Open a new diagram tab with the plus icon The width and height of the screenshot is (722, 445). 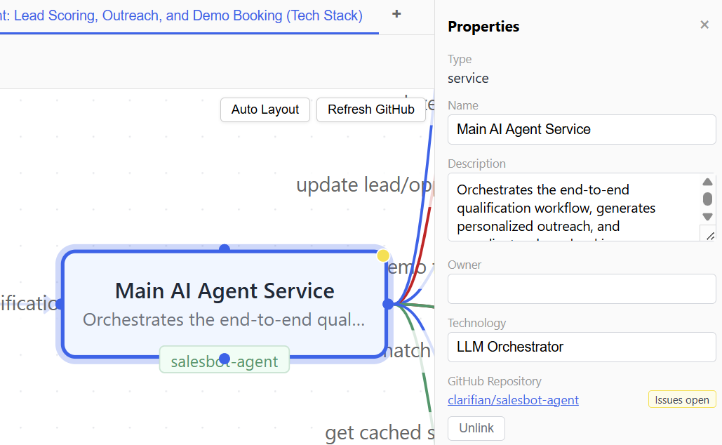click(396, 14)
